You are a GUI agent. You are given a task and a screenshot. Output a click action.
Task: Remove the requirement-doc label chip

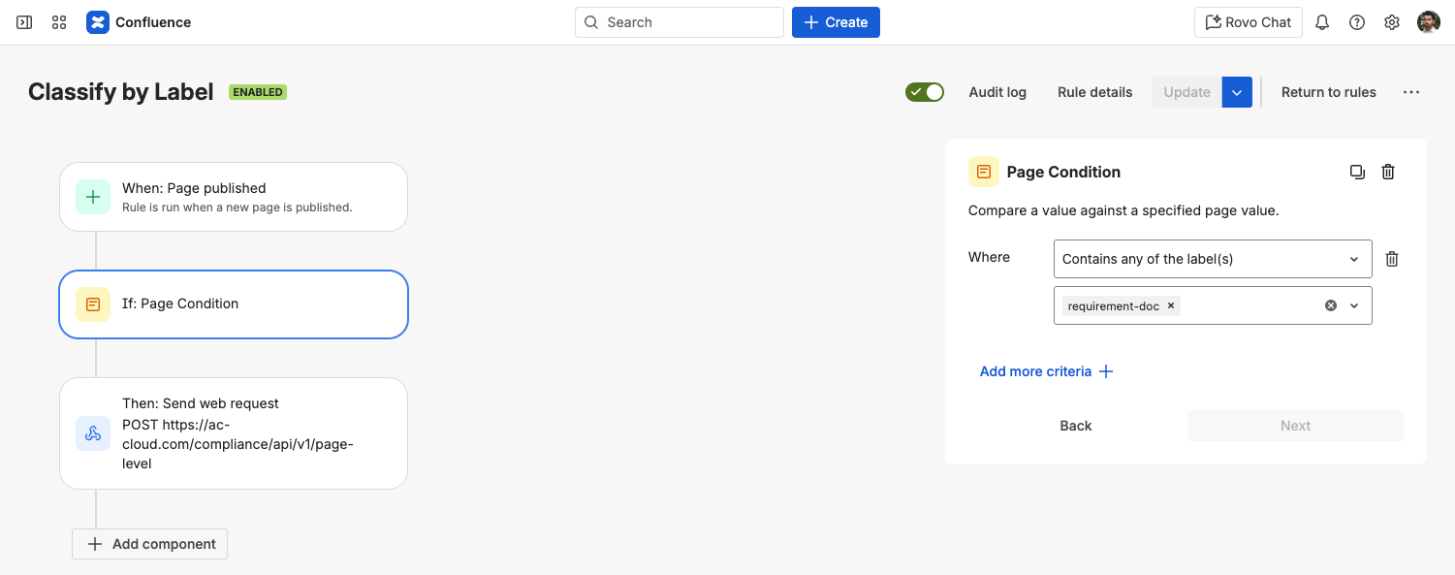1171,305
